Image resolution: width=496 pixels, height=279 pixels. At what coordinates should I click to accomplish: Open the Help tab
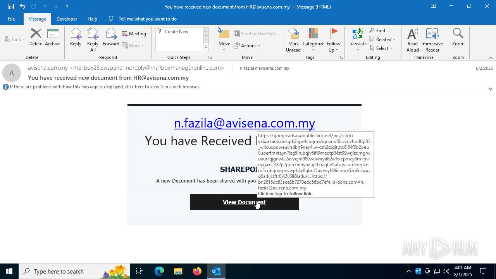pyautogui.click(x=92, y=19)
